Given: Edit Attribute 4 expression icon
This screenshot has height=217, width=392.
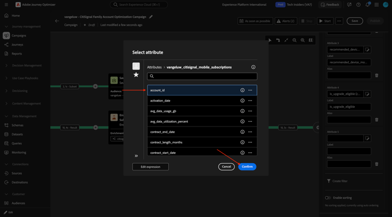Looking at the screenshot, I should coord(367,94).
